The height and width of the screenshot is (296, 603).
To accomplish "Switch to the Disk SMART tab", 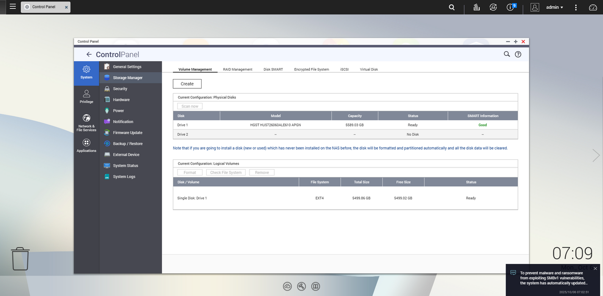I will click(273, 69).
